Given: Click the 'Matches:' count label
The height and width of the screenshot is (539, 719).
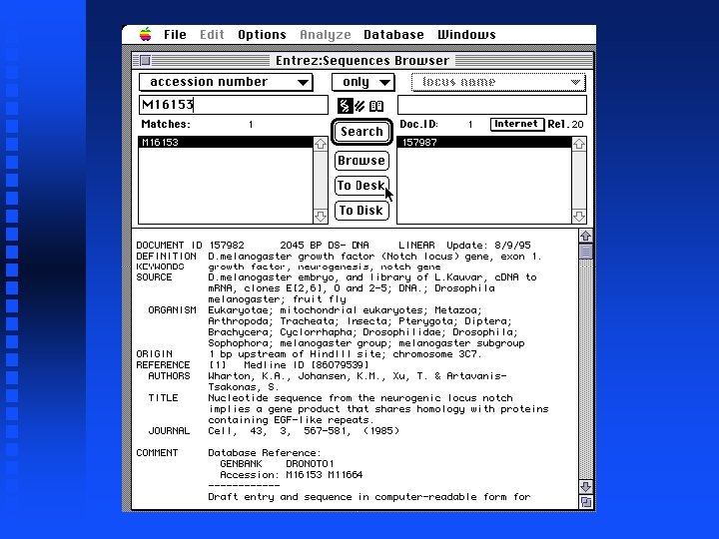Looking at the screenshot, I should [166, 124].
